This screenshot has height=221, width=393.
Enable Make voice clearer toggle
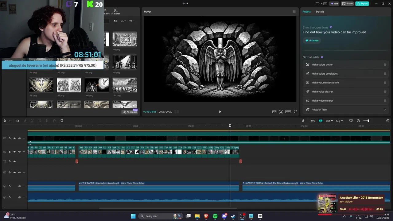pos(385,91)
